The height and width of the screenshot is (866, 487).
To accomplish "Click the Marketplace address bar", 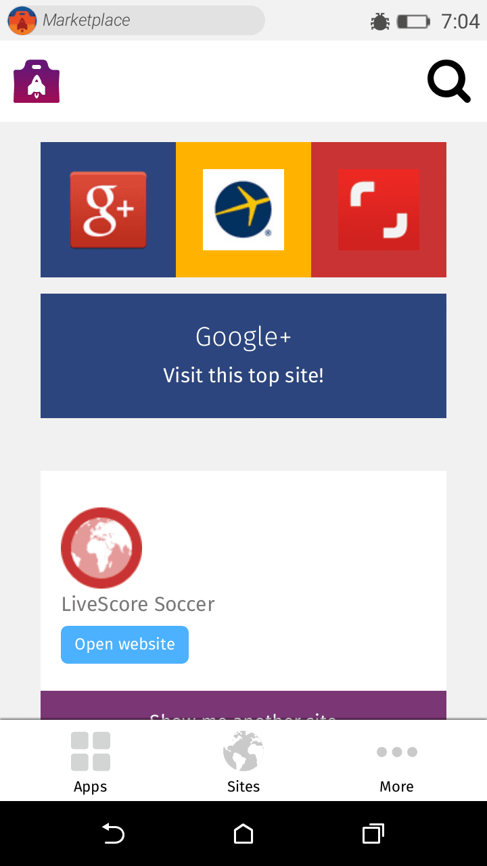I will click(135, 20).
